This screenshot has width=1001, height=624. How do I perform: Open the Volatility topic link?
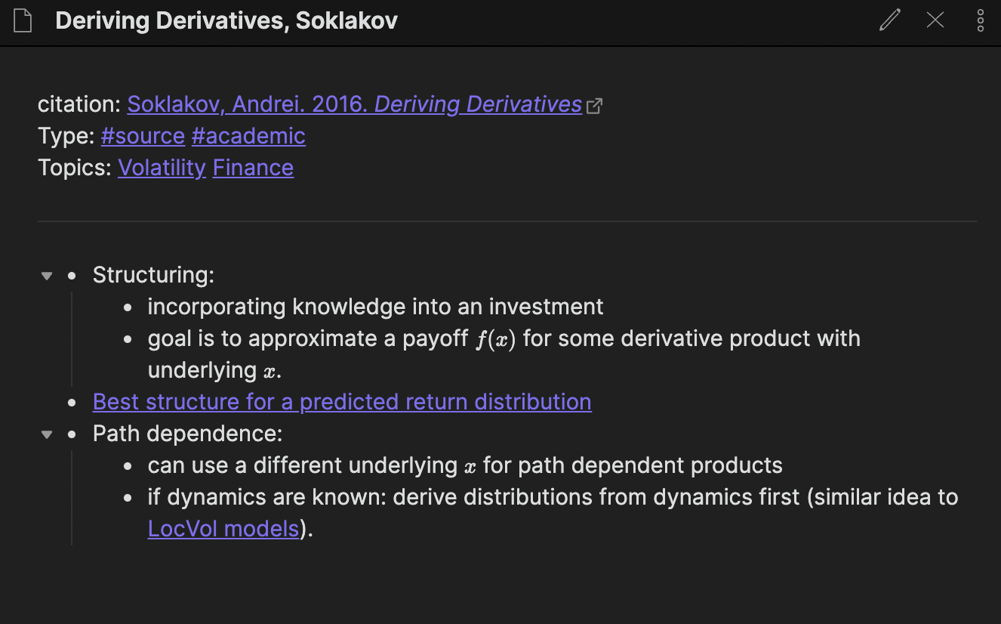(162, 168)
